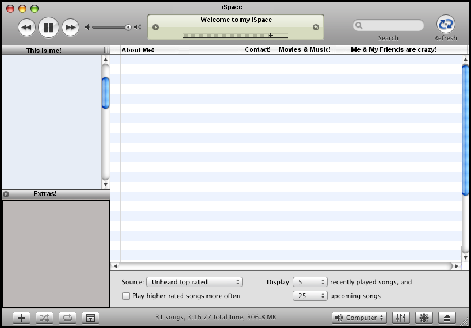Open the Computer speaker output dropdown

click(359, 318)
